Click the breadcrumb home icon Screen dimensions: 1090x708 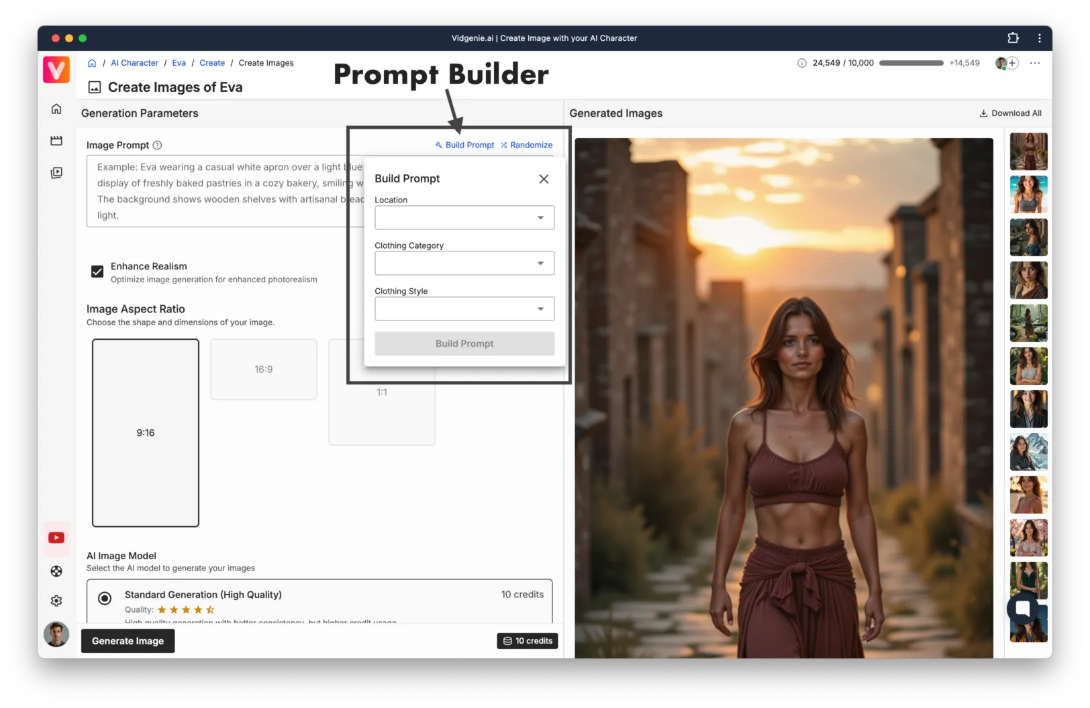point(92,63)
